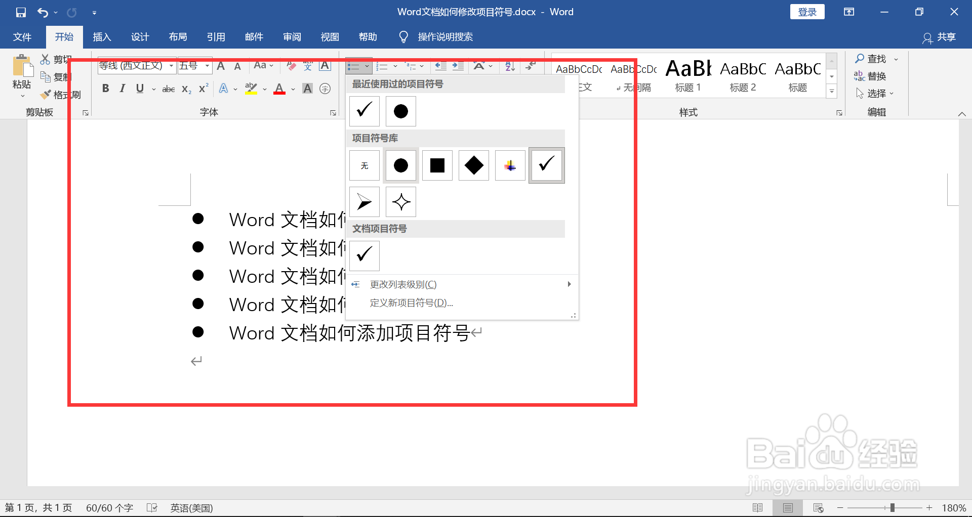
Task: Increase paragraph indent icon
Action: [x=458, y=66]
